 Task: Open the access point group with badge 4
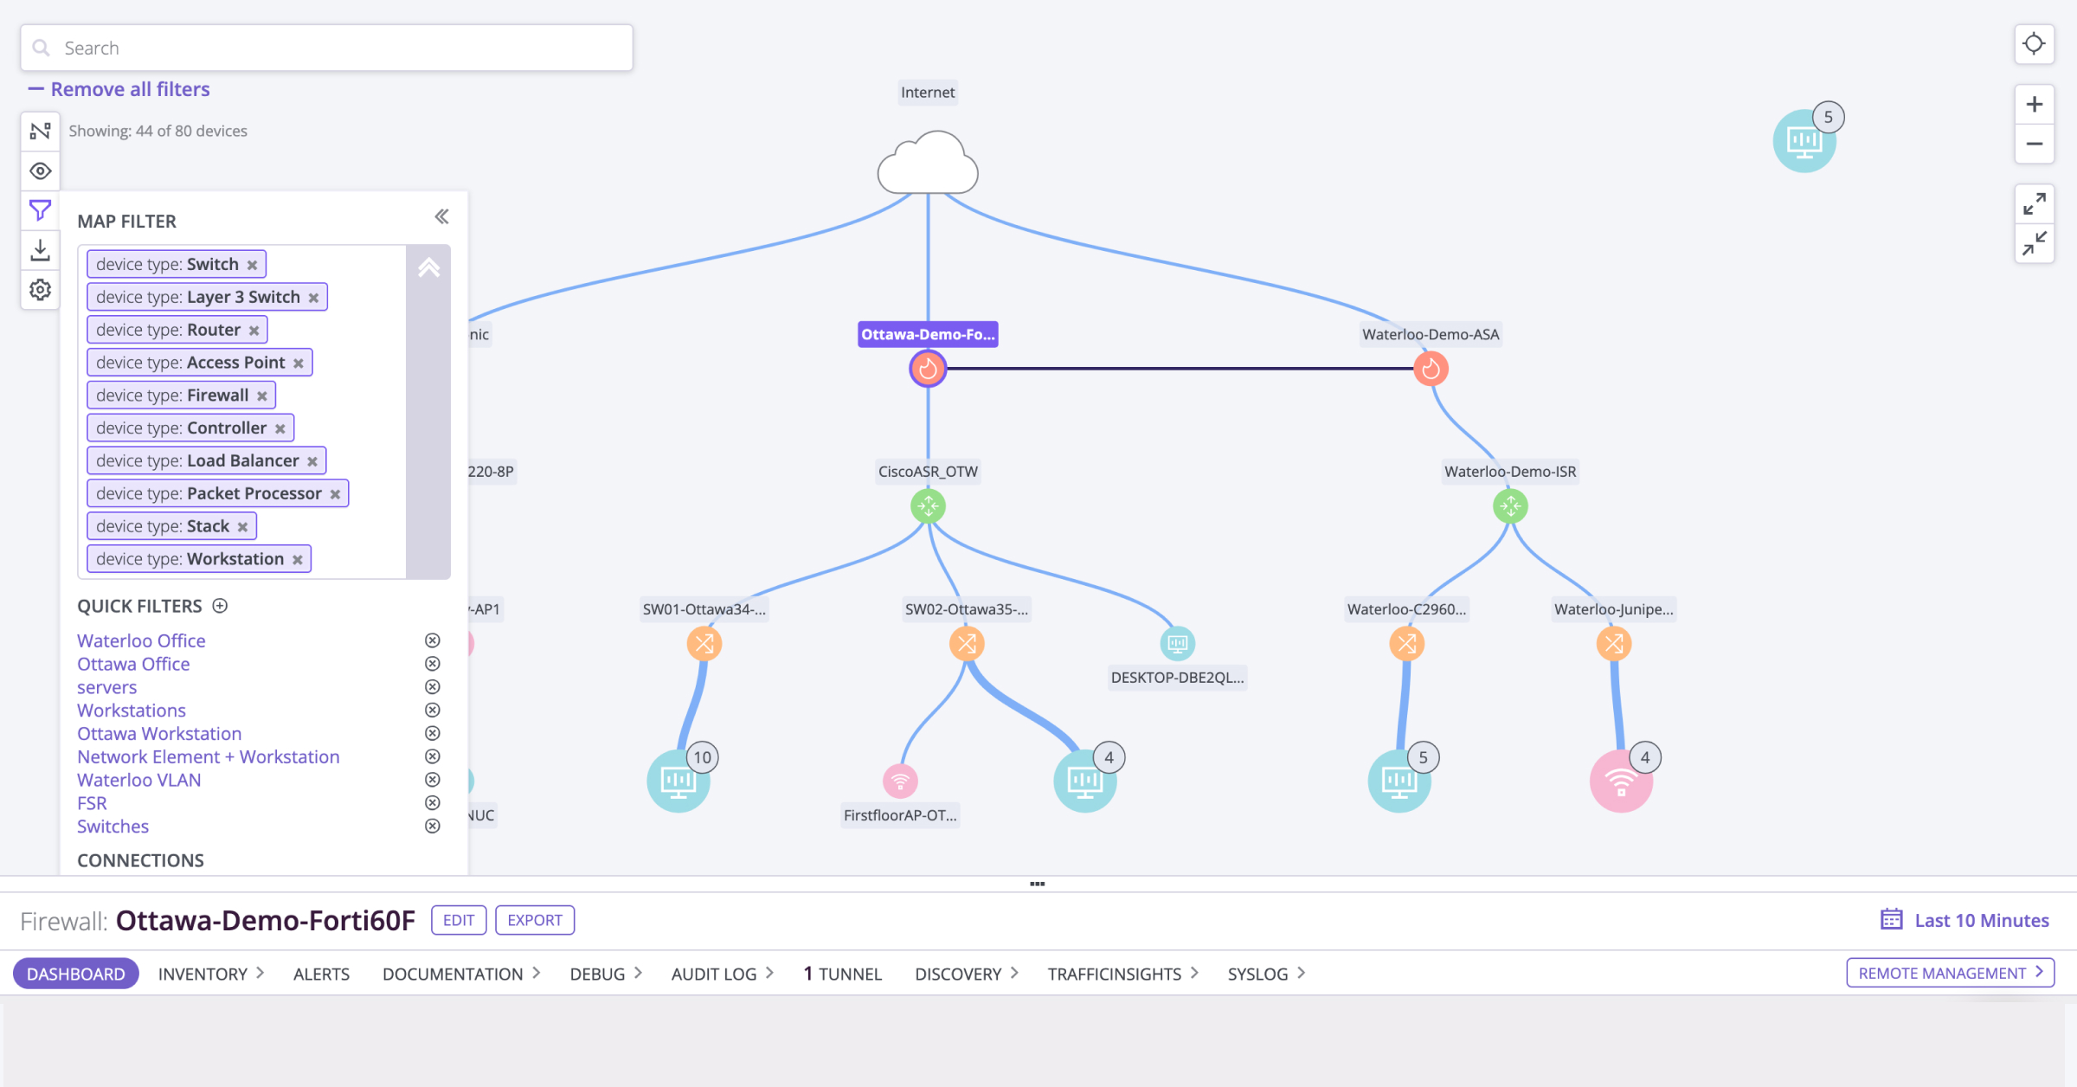pos(1621,781)
